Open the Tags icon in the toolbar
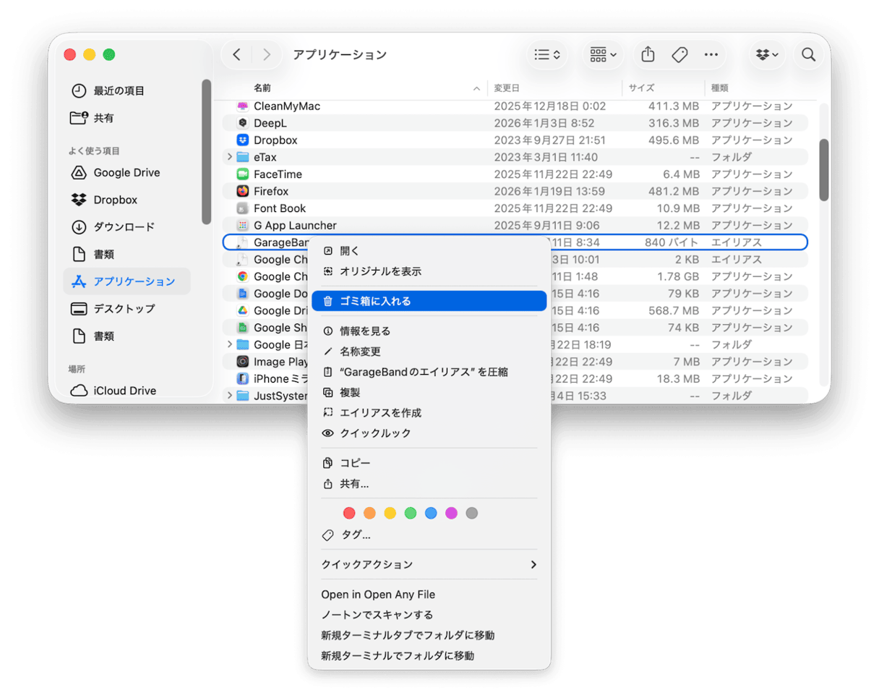The width and height of the screenshot is (879, 693). [x=679, y=54]
